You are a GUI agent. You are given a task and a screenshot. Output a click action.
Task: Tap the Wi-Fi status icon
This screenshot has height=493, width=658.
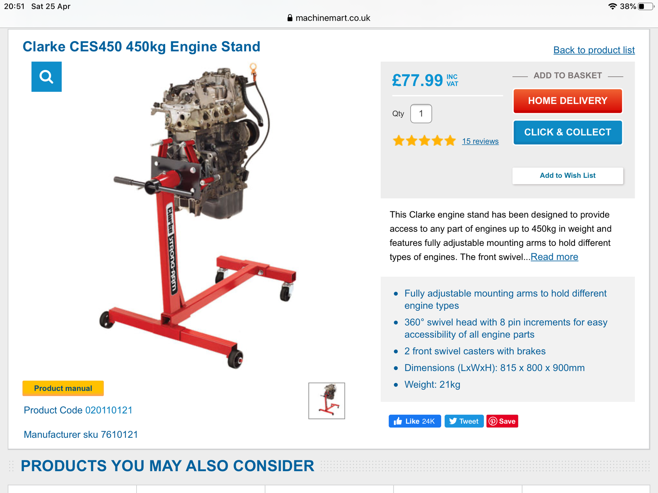(612, 6)
